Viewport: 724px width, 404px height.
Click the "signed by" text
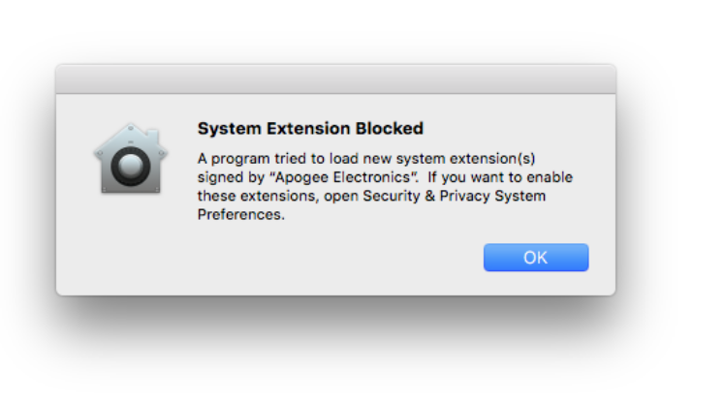click(x=232, y=177)
